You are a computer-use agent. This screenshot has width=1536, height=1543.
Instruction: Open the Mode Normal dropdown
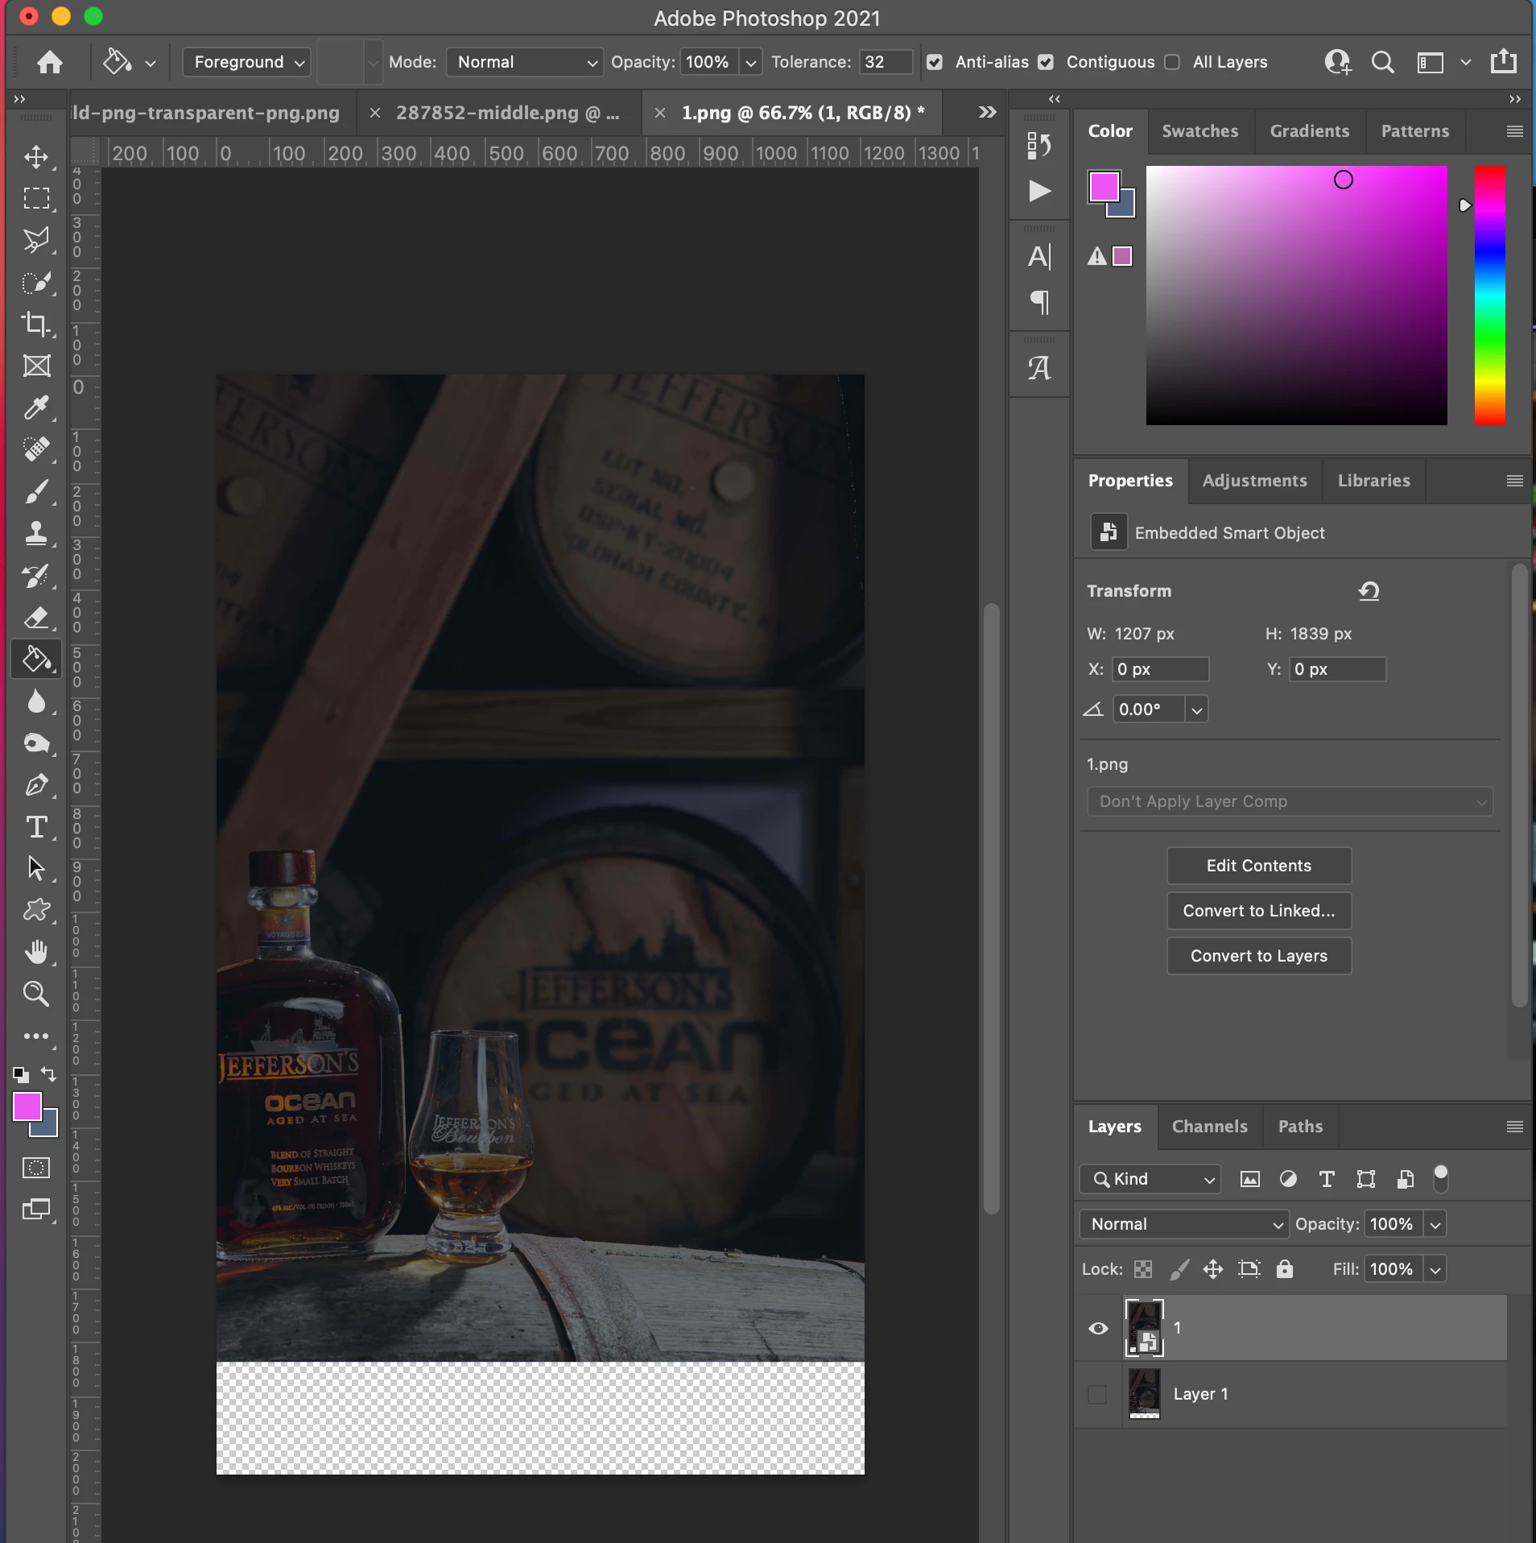tap(525, 62)
